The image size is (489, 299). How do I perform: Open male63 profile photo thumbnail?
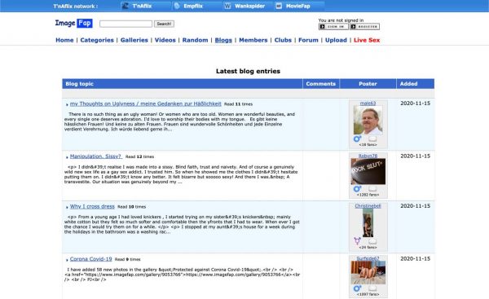tap(368, 121)
